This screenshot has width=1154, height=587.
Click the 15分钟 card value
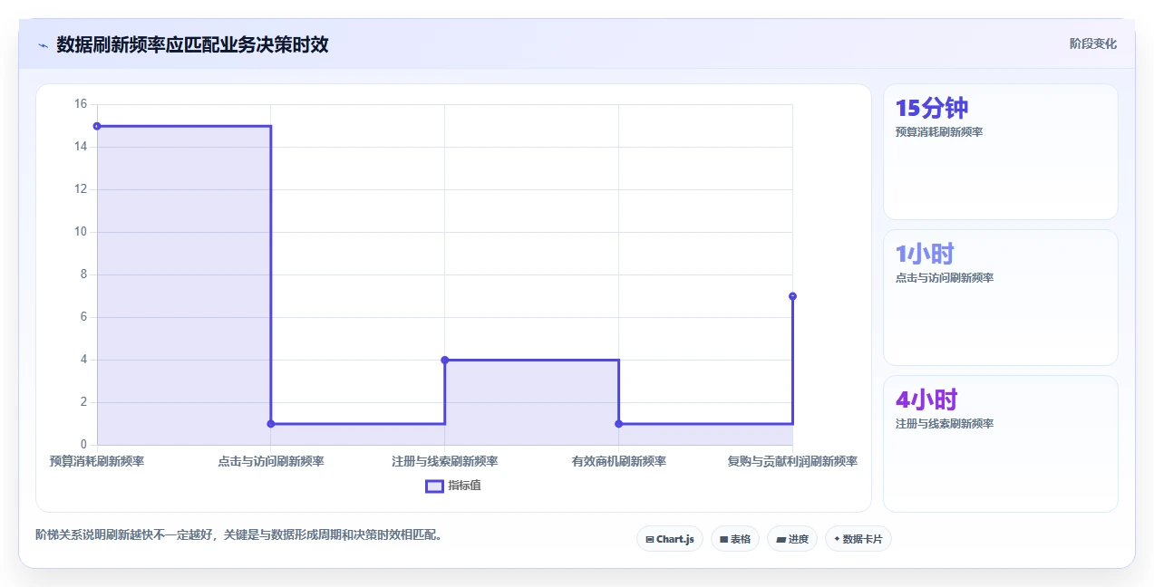point(932,108)
